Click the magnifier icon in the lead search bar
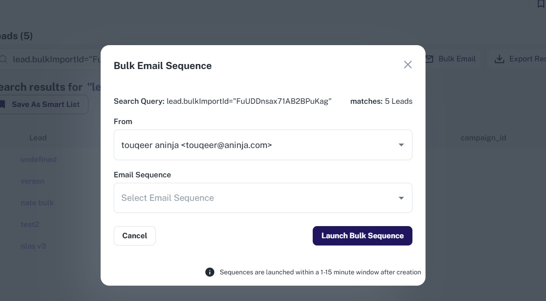 (x=4, y=59)
